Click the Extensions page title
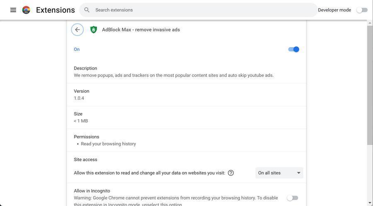 tap(56, 10)
